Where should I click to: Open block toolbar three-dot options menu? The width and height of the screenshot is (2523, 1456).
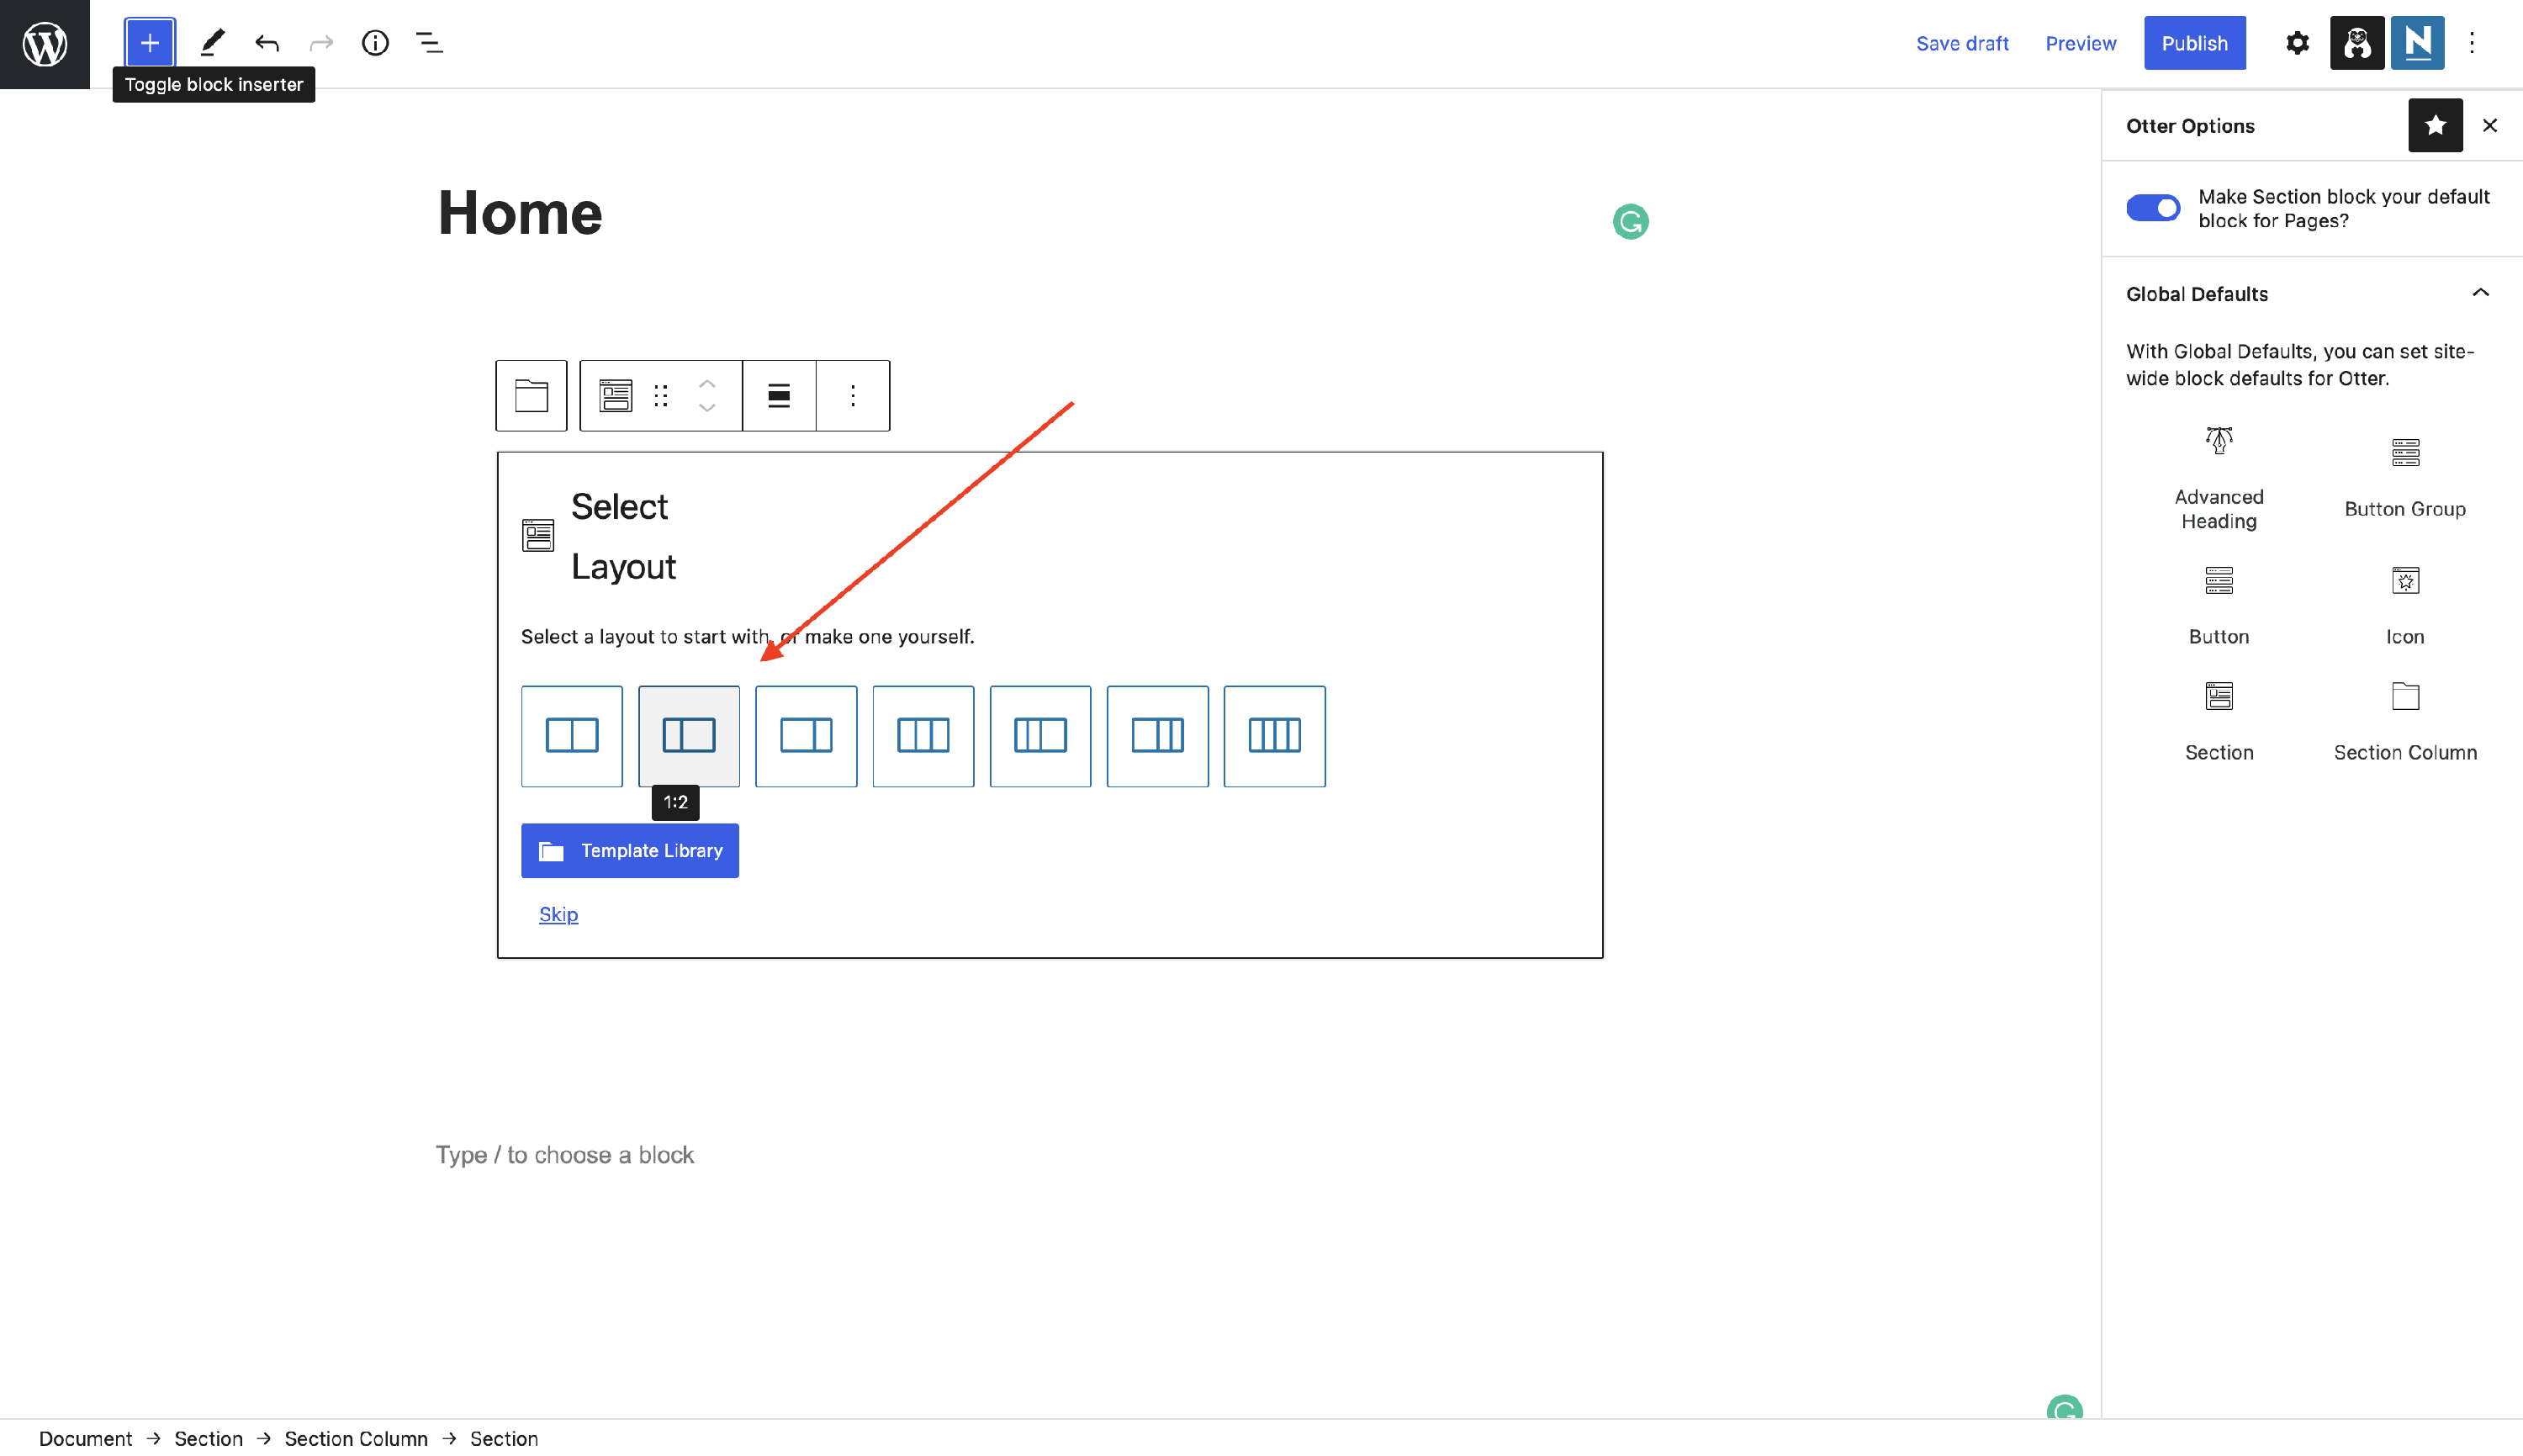[x=853, y=396]
